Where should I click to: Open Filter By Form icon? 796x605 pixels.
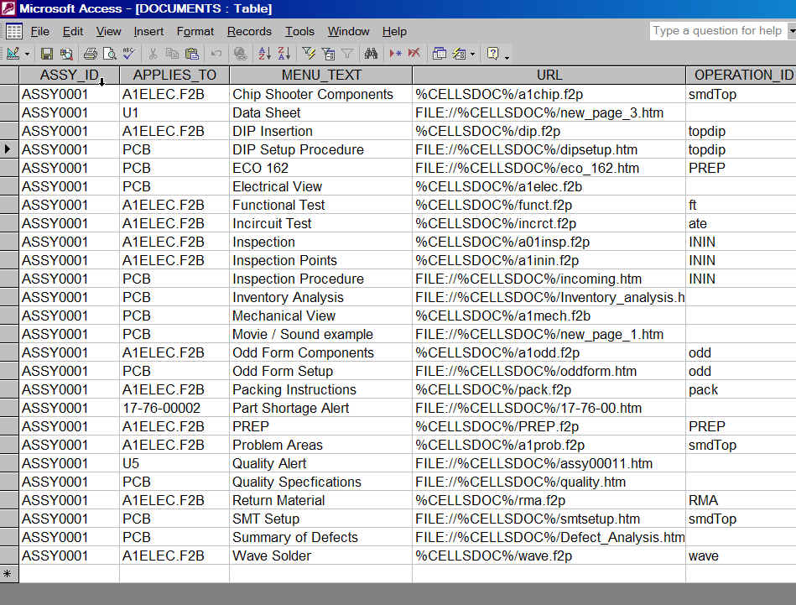[329, 54]
